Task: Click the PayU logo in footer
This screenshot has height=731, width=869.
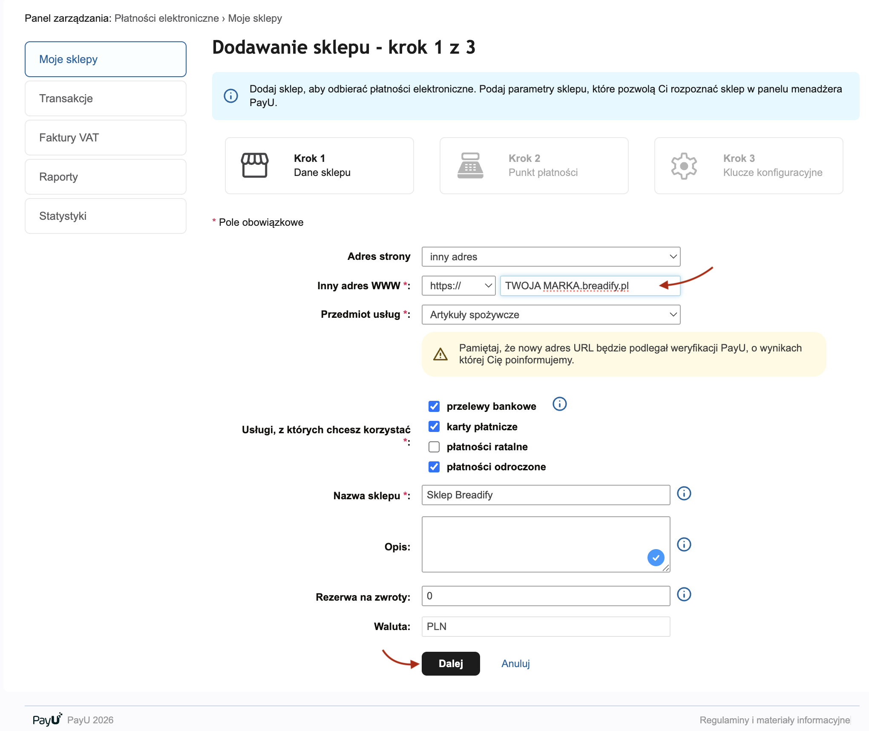Action: 47,719
